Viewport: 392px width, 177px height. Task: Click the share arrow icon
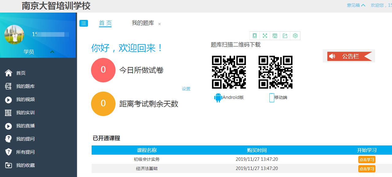pos(285,36)
